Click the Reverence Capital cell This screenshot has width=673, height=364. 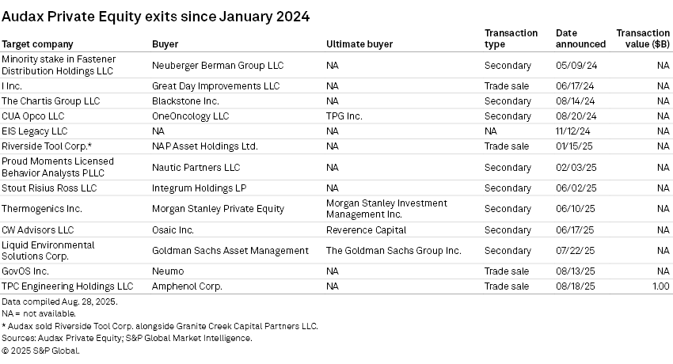pos(366,230)
